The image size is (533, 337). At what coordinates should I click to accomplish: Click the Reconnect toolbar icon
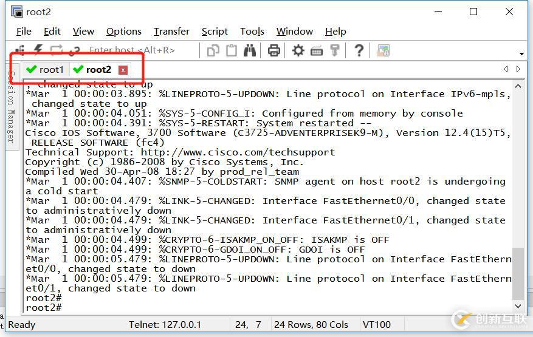pos(74,50)
